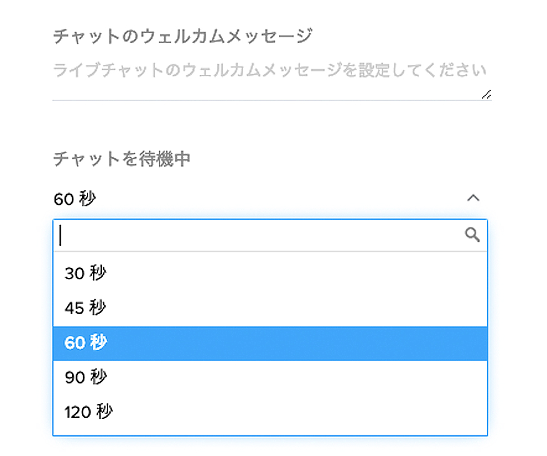The height and width of the screenshot is (456, 547).
Task: Select the 45 秒 option
Action: (270, 308)
